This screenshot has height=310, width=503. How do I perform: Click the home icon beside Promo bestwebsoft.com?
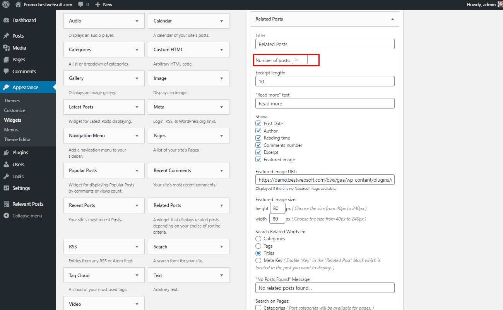18,5
